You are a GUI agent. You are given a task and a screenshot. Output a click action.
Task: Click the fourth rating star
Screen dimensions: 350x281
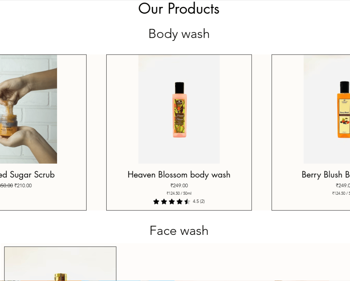pyautogui.click(x=179, y=202)
